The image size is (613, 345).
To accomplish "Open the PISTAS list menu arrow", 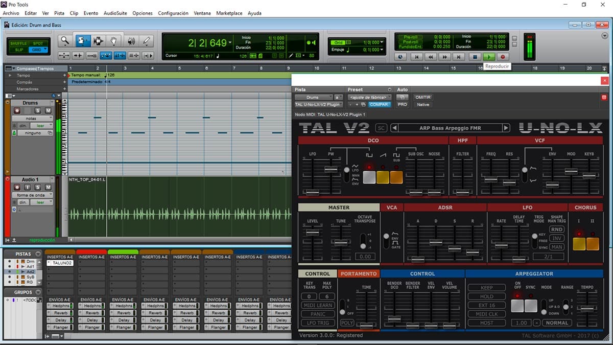I will pyautogui.click(x=38, y=254).
